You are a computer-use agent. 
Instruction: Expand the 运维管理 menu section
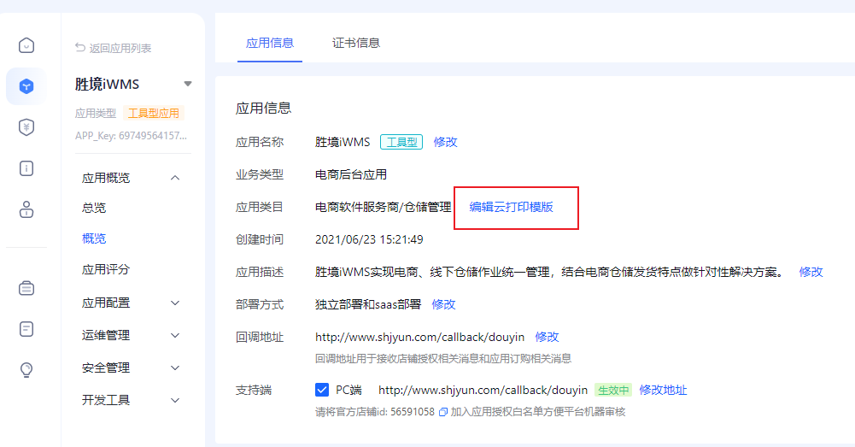175,335
